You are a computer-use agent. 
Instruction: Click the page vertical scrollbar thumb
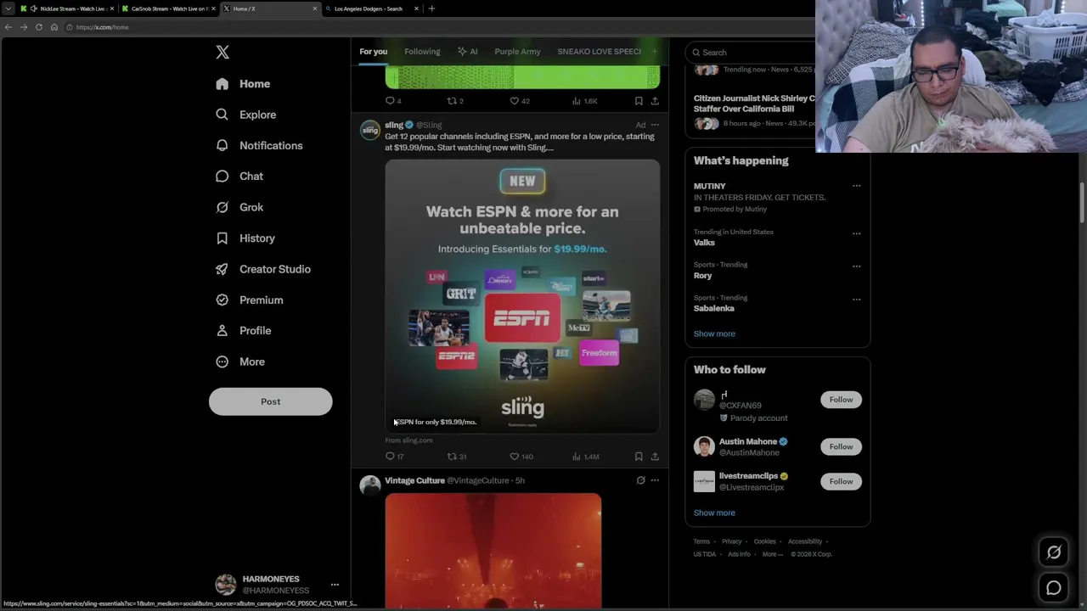pyautogui.click(x=1082, y=201)
